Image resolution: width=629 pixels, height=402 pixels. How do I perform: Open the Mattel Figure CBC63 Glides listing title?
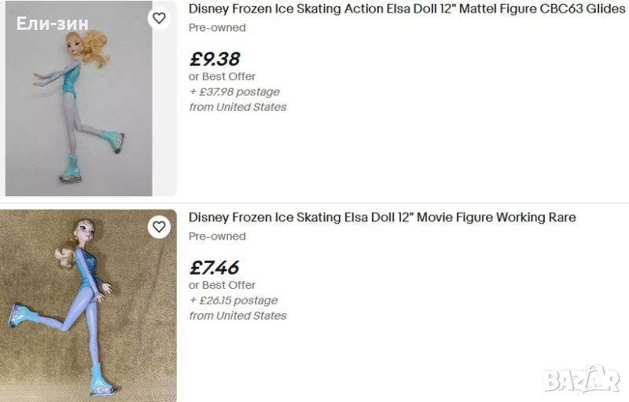click(x=406, y=9)
